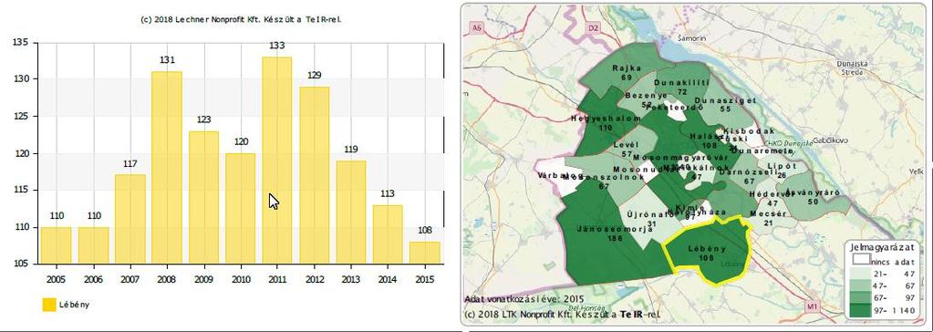Select the 2012 bar showing 129
The height and width of the screenshot is (332, 933).
pyautogui.click(x=314, y=175)
